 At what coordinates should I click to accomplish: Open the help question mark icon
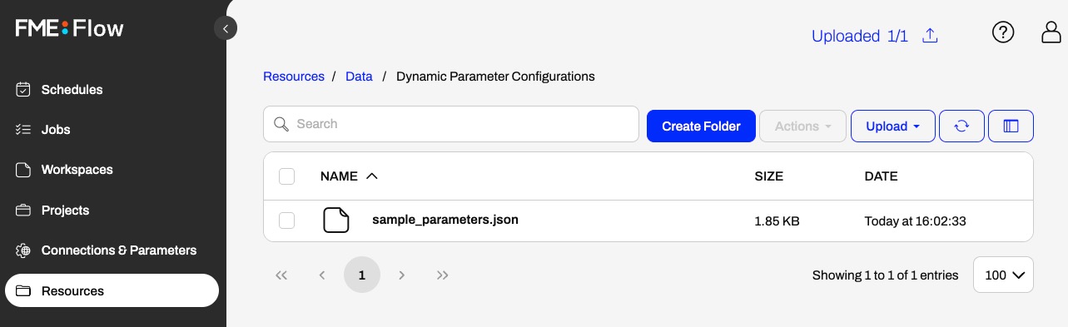point(1003,32)
